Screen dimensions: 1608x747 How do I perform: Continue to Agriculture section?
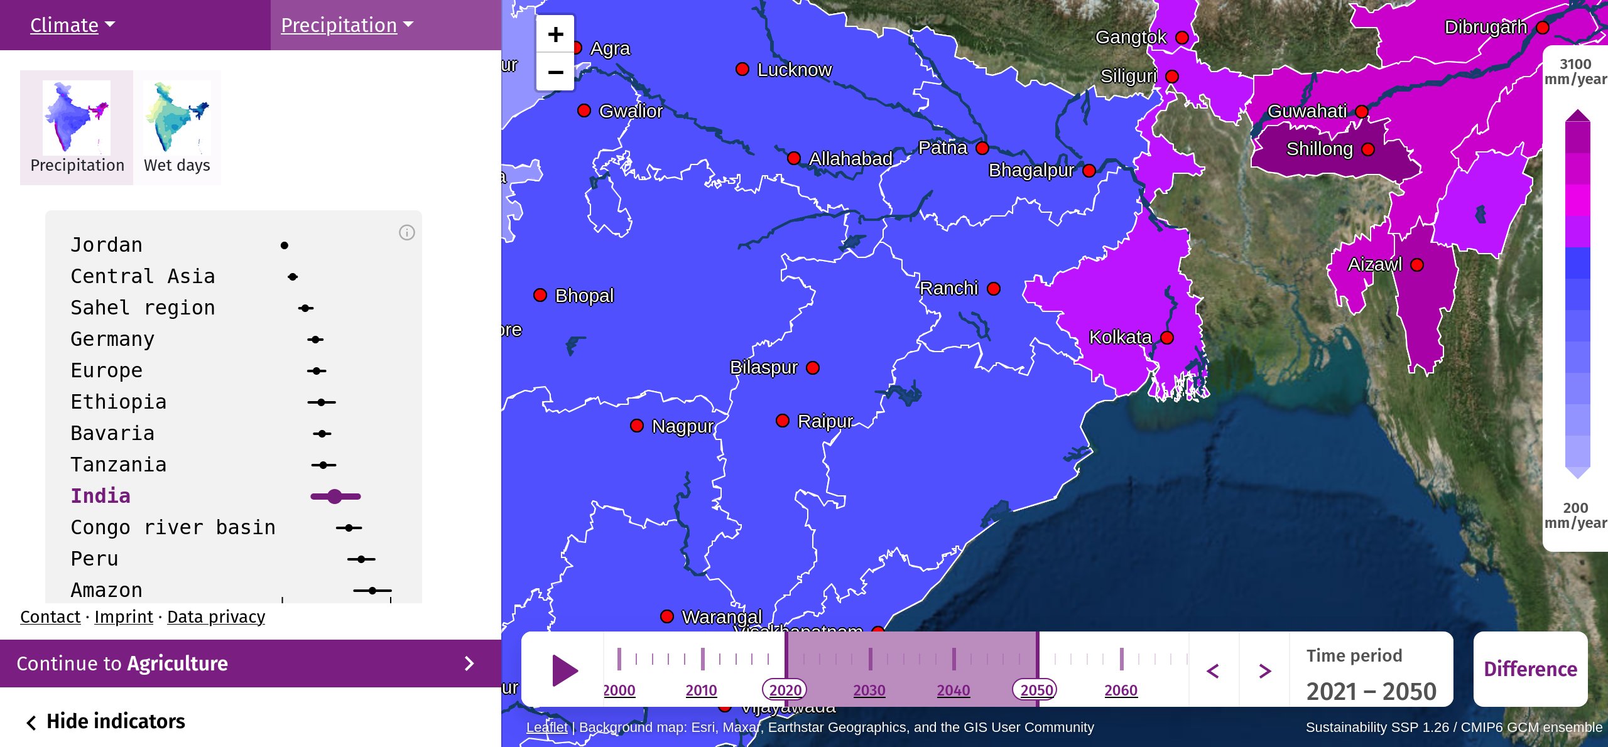pyautogui.click(x=251, y=664)
